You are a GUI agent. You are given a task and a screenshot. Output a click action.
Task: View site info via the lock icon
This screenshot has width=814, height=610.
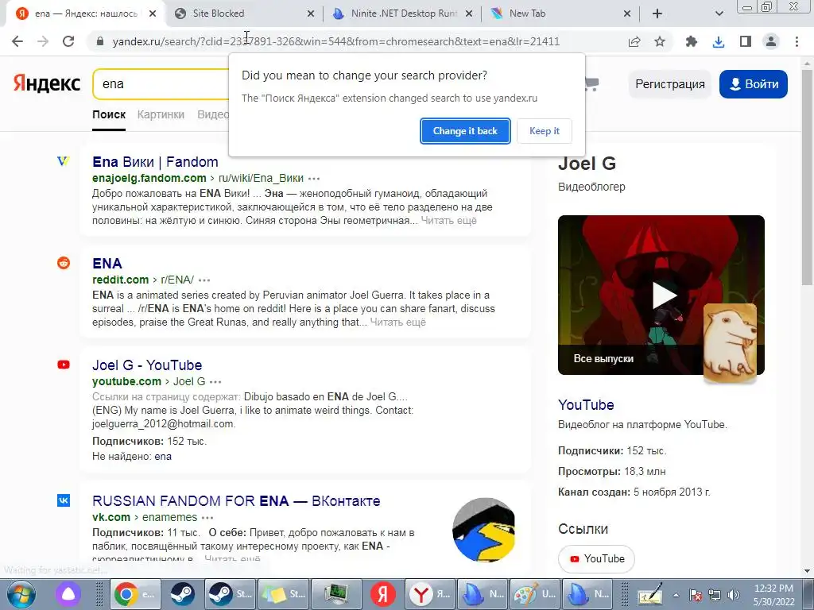pos(100,41)
